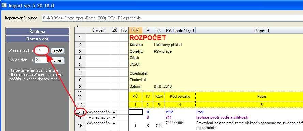
Task: Select the P.č. column header
Action: [135, 30]
